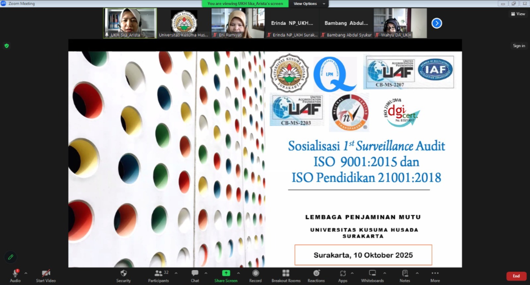Click the red End meeting button
Viewport: 530px width, 285px height.
(x=516, y=276)
